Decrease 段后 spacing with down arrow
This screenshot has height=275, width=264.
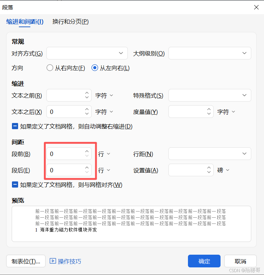tap(87, 172)
